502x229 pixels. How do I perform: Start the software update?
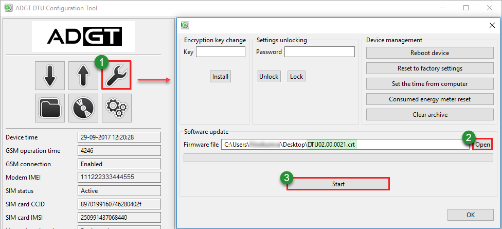coord(338,184)
